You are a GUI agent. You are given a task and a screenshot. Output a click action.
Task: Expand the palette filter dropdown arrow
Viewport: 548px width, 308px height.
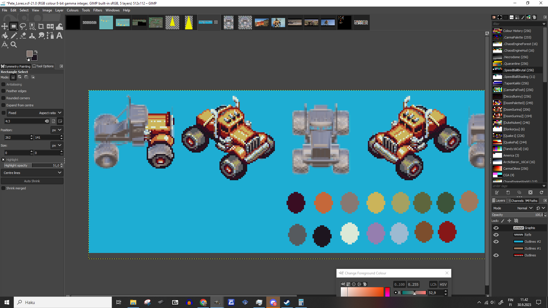(x=544, y=24)
